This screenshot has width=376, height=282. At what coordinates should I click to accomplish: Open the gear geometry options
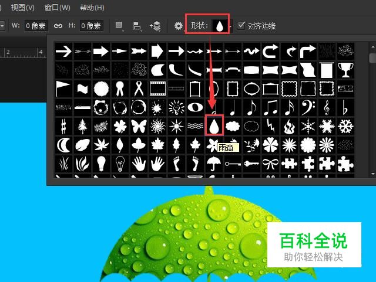(x=179, y=26)
